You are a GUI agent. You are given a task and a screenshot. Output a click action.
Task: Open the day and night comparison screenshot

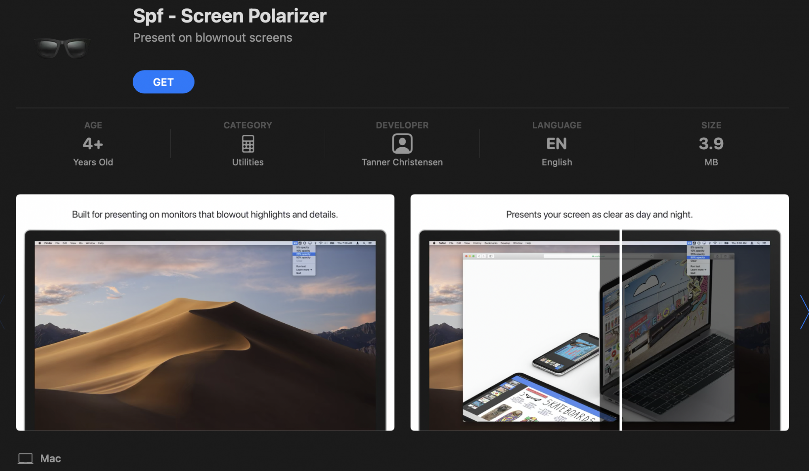(x=599, y=312)
